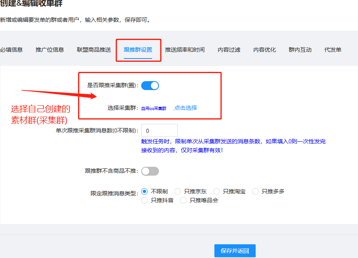358x258 pixels.
Task: Choose the 只推淘宝 radio option
Action: pyautogui.click(x=216, y=191)
